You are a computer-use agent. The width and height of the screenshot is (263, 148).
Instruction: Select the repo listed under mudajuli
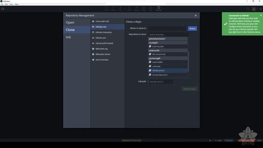coord(168,46)
